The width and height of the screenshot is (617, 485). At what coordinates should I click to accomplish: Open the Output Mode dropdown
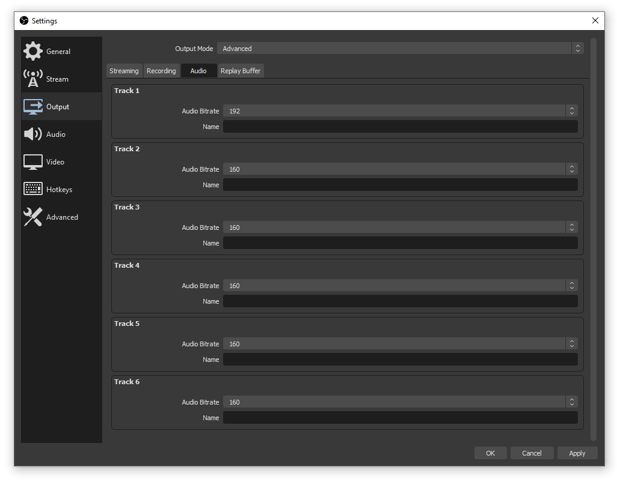[x=400, y=48]
